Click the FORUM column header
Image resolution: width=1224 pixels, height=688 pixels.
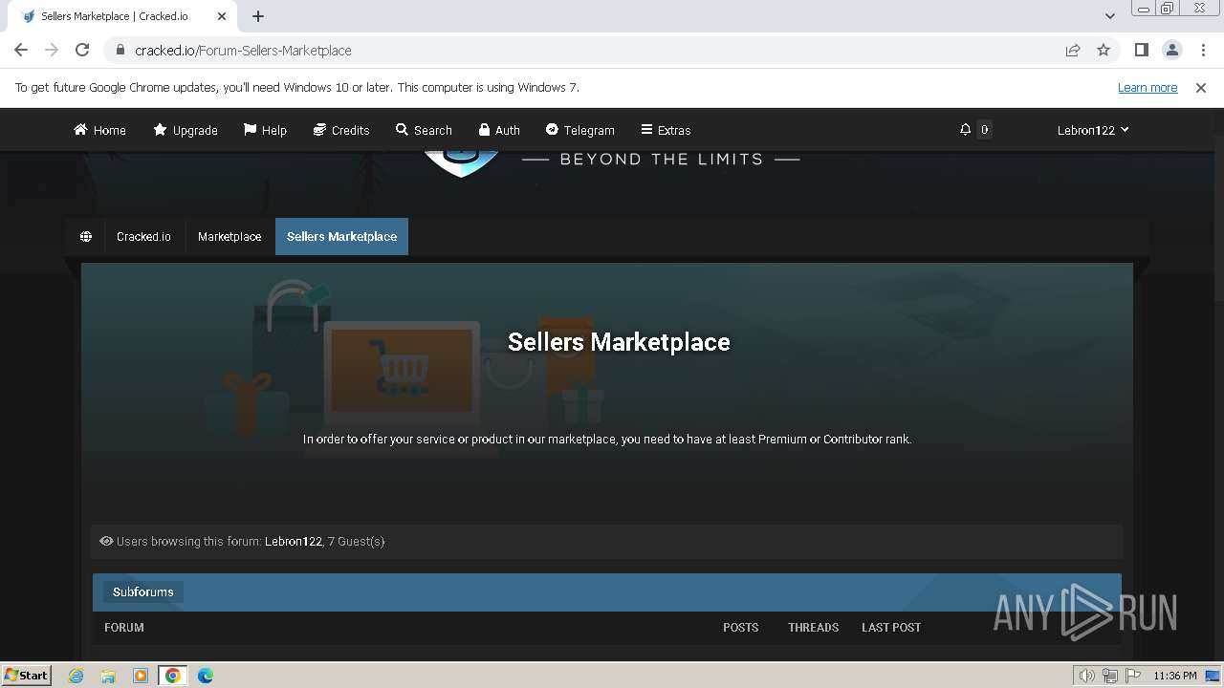(x=124, y=628)
